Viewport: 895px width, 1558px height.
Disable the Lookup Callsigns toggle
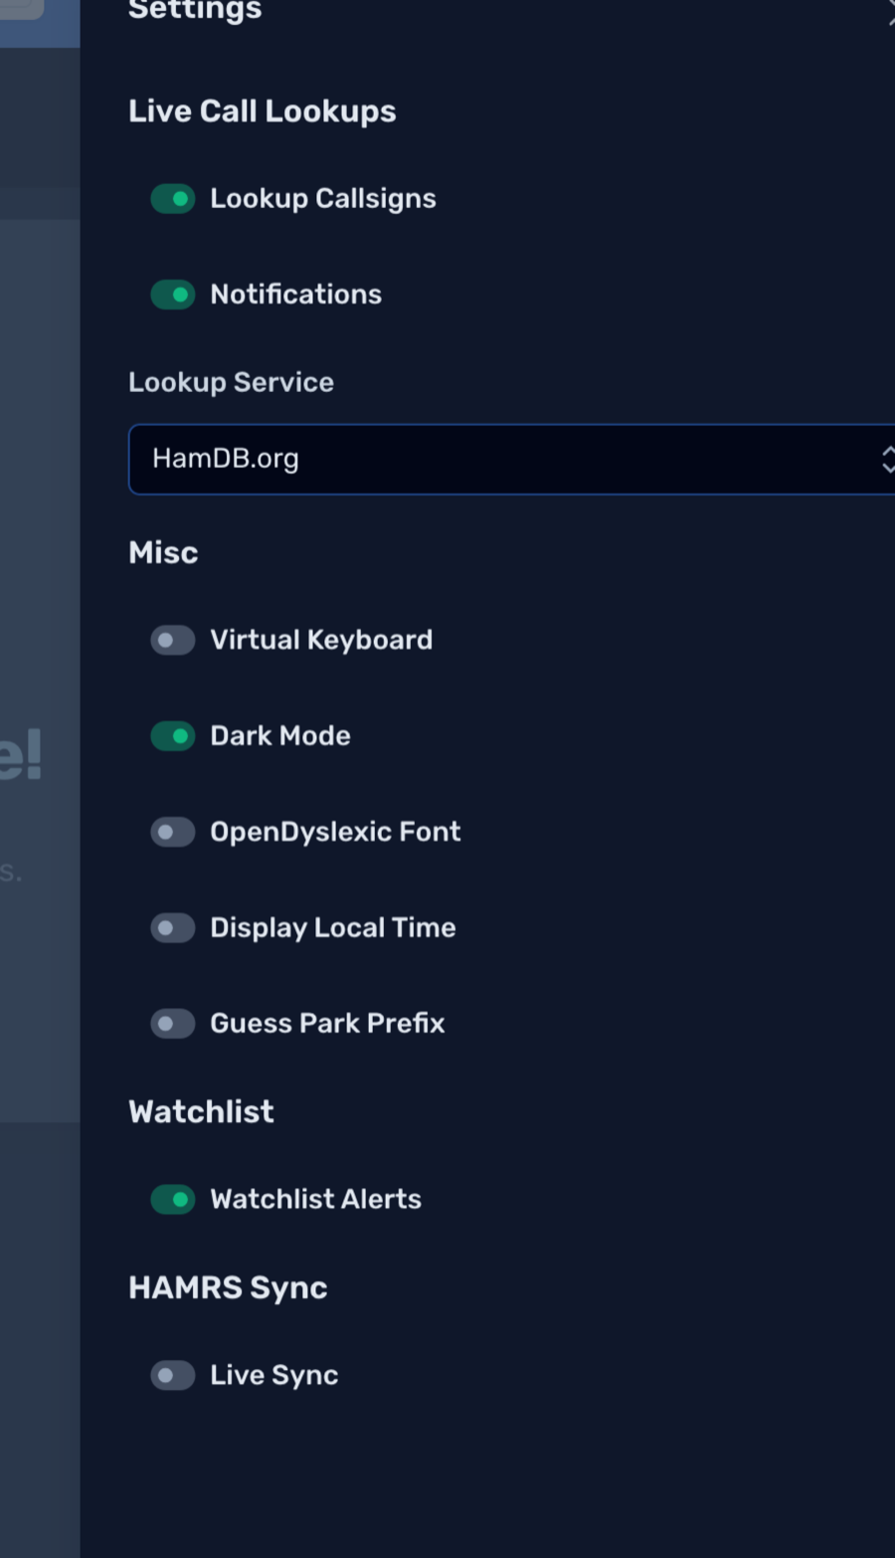click(x=173, y=199)
